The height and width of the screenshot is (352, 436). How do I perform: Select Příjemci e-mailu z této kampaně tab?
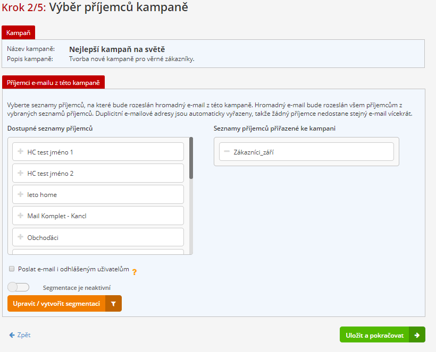[53, 83]
